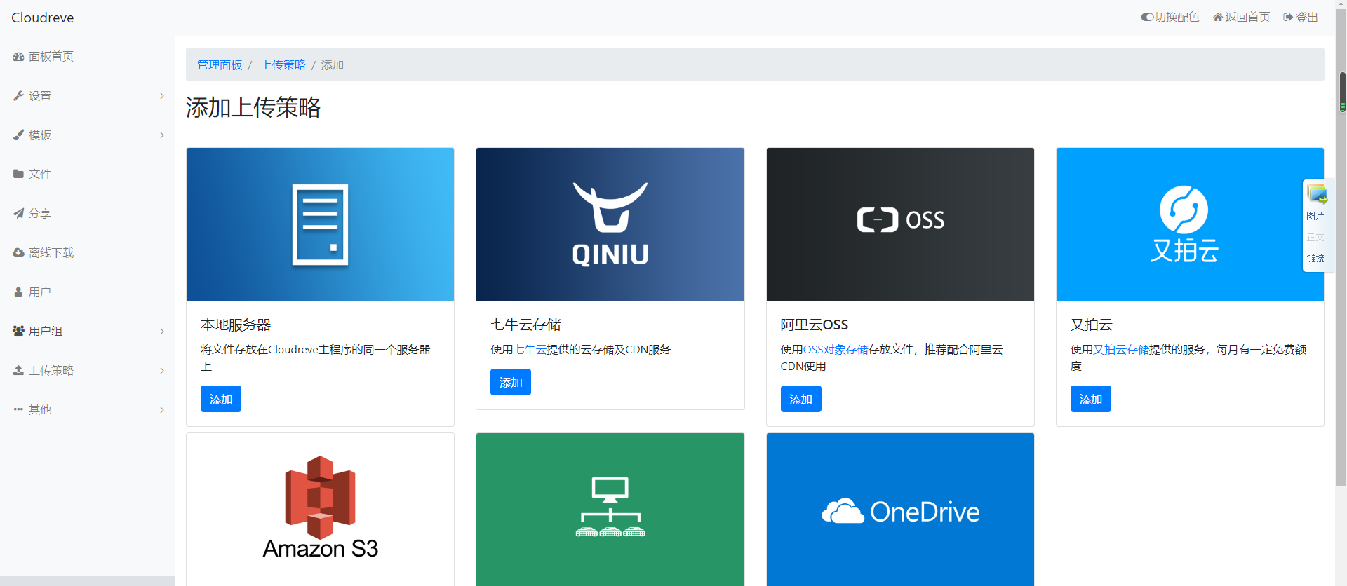Click the picture icon in floating side widget
The image size is (1347, 586).
[1316, 194]
